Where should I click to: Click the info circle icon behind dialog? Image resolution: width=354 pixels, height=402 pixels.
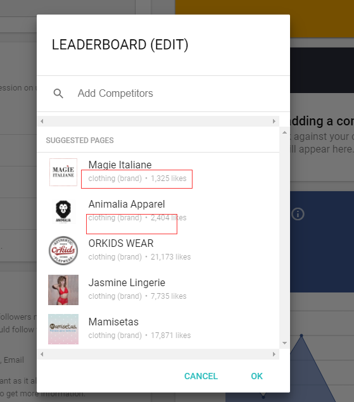[x=298, y=214]
